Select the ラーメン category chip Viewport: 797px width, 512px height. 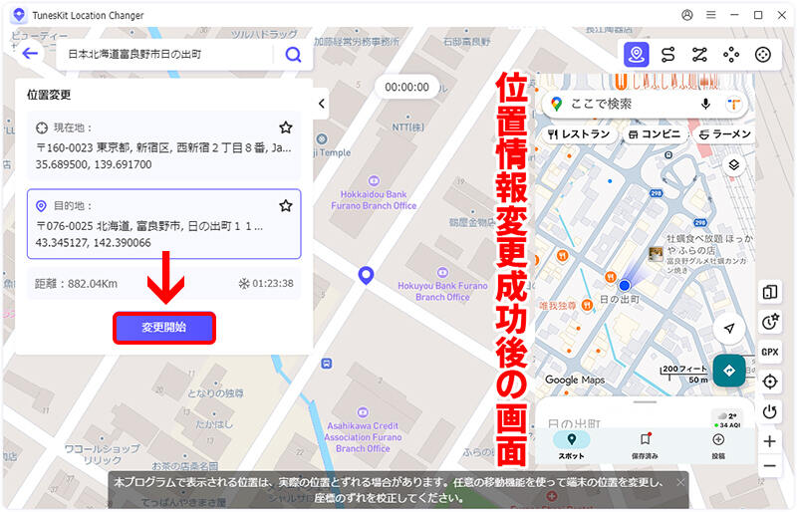tap(725, 134)
